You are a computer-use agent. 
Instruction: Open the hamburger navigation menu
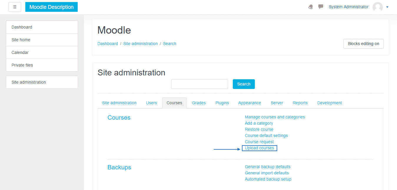[x=15, y=7]
